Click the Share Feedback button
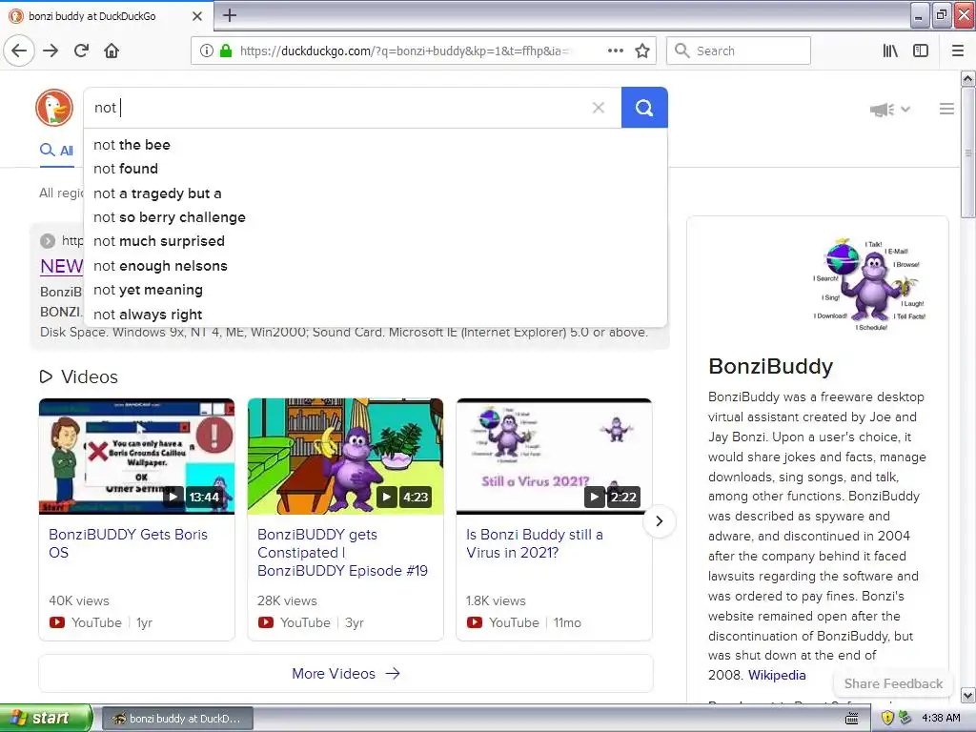Screen dimensions: 976x732 click(893, 683)
